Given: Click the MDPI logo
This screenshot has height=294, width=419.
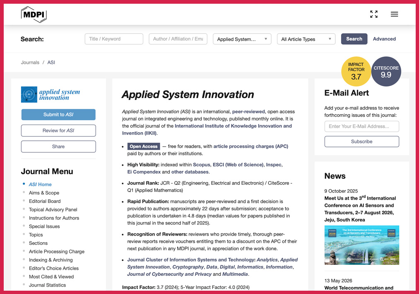Looking at the screenshot, I should pos(34,14).
